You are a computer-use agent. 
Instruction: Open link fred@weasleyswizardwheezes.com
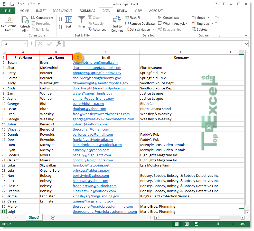(101, 114)
